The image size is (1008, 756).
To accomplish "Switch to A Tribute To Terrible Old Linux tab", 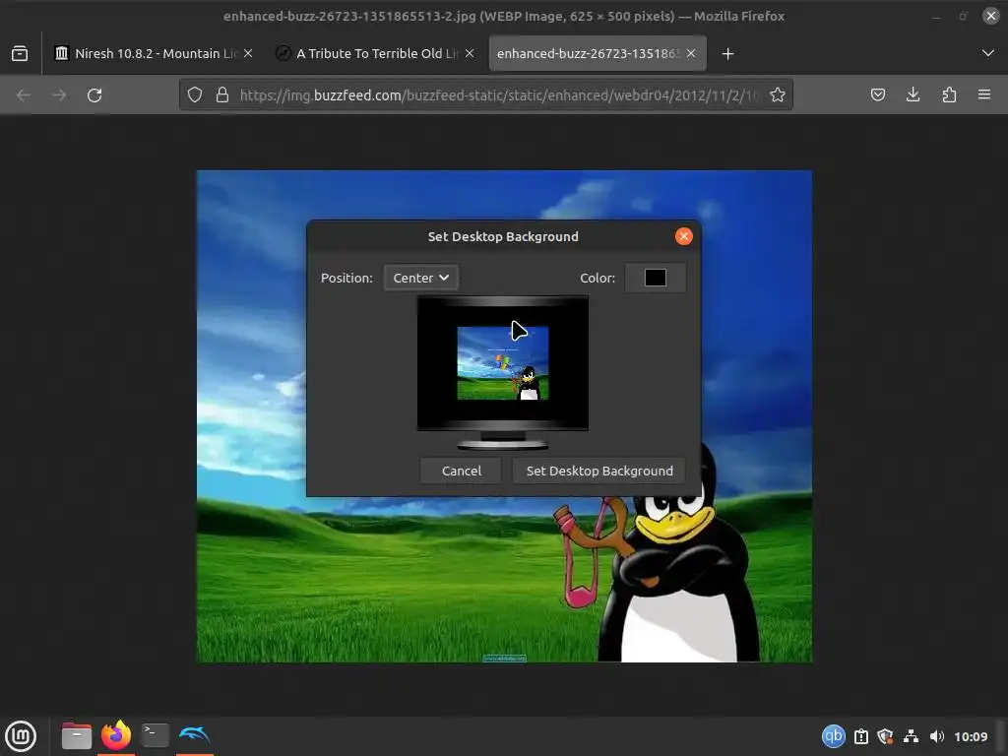I will [x=375, y=53].
